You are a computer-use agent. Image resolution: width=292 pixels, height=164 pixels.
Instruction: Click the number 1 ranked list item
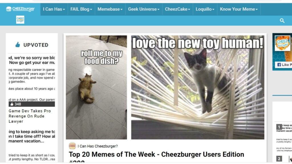tap(279, 127)
